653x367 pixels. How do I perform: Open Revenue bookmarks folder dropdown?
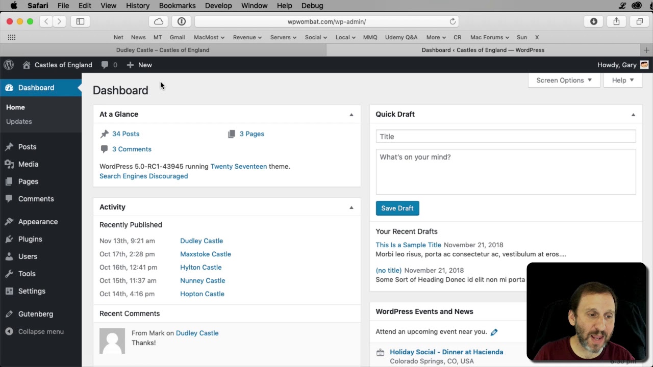(247, 37)
